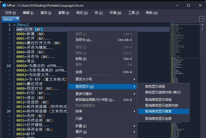Toggle 只读 read-only mode
The width and height of the screenshot is (206, 138).
pos(103,119)
